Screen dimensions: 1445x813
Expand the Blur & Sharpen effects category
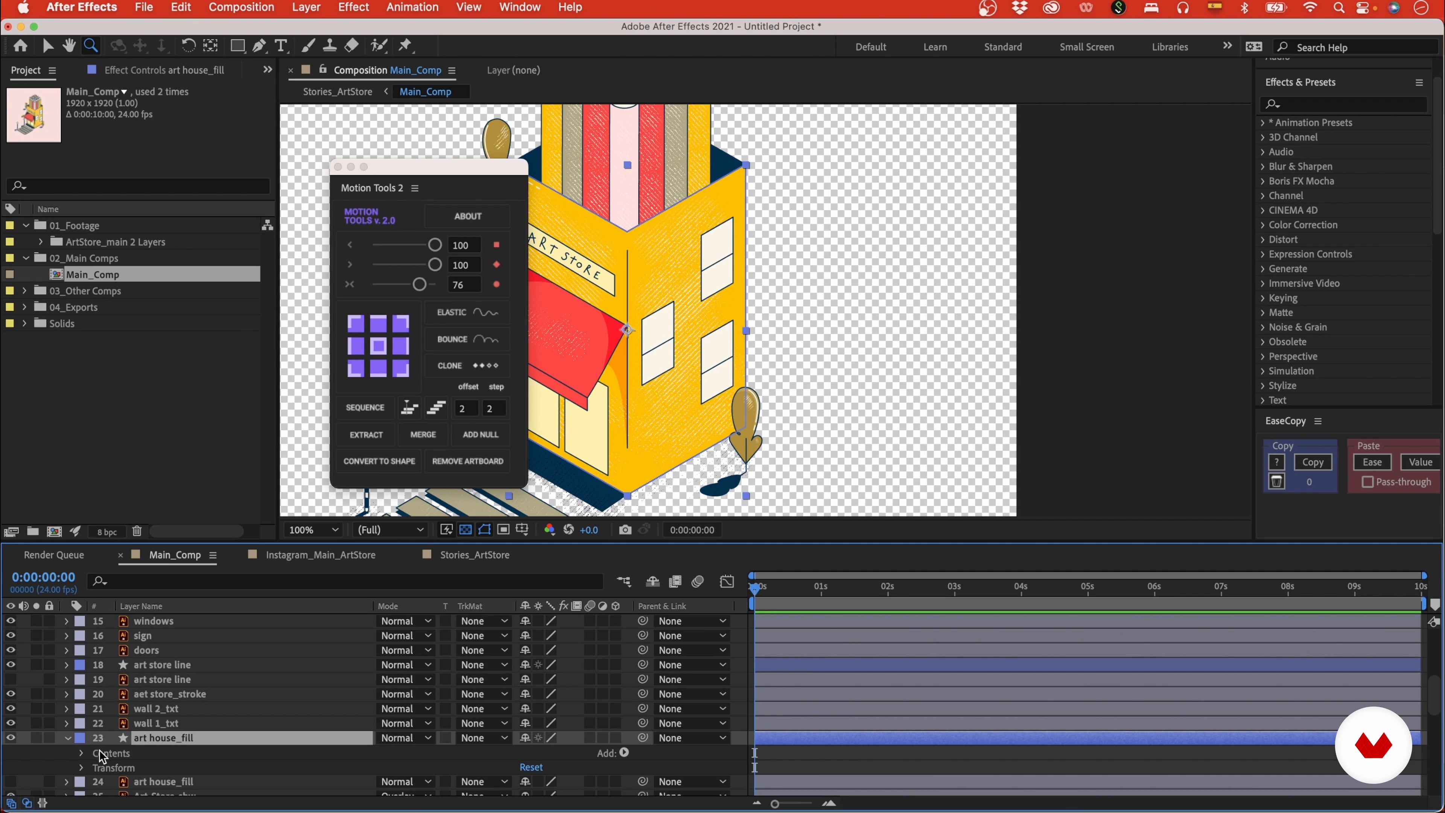[x=1263, y=167]
